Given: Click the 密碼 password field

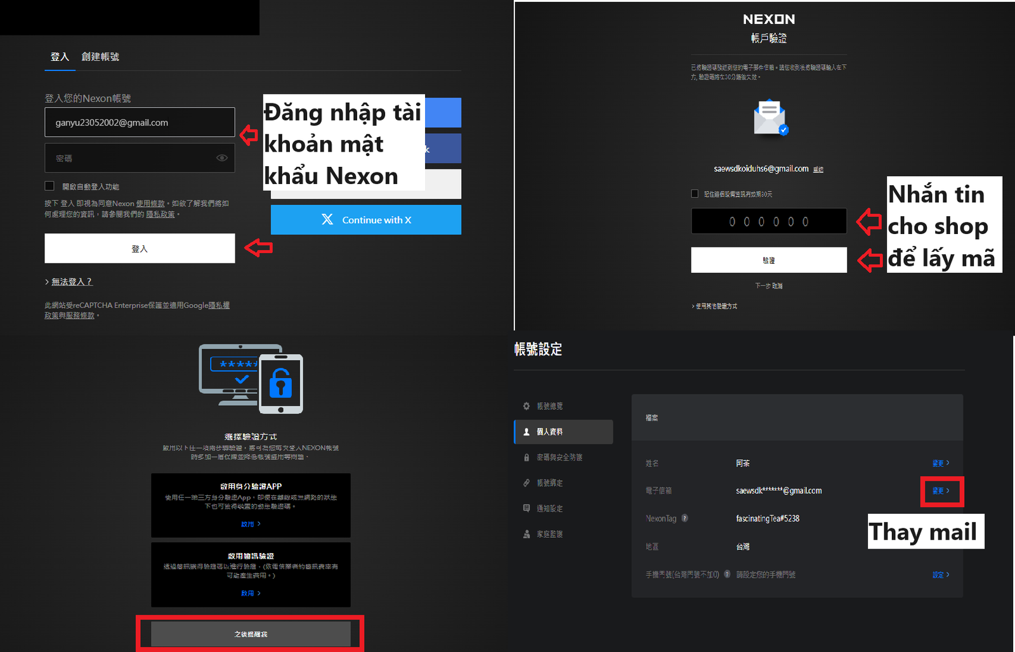Looking at the screenshot, I should pos(140,158).
